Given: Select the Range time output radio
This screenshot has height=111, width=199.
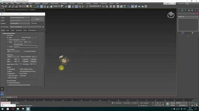Looking at the screenshot, I should [7, 42].
